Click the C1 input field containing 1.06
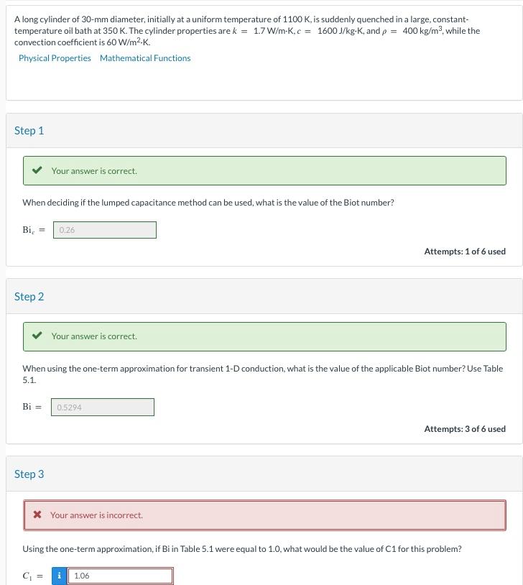The height and width of the screenshot is (585, 523). coord(121,576)
